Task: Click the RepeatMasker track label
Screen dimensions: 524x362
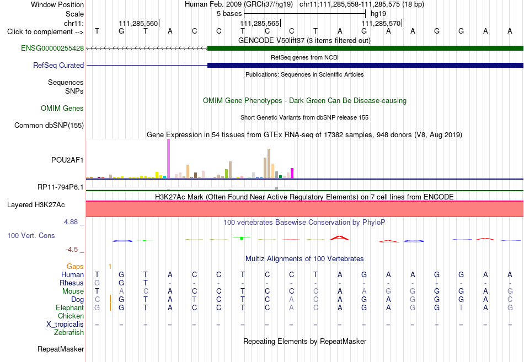Action: 61,349
